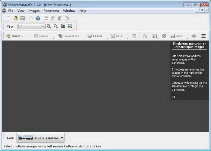This screenshot has width=211, height=151.
Task: Click the PanoramaStudio app icon in menu bar
Action: 4,11
